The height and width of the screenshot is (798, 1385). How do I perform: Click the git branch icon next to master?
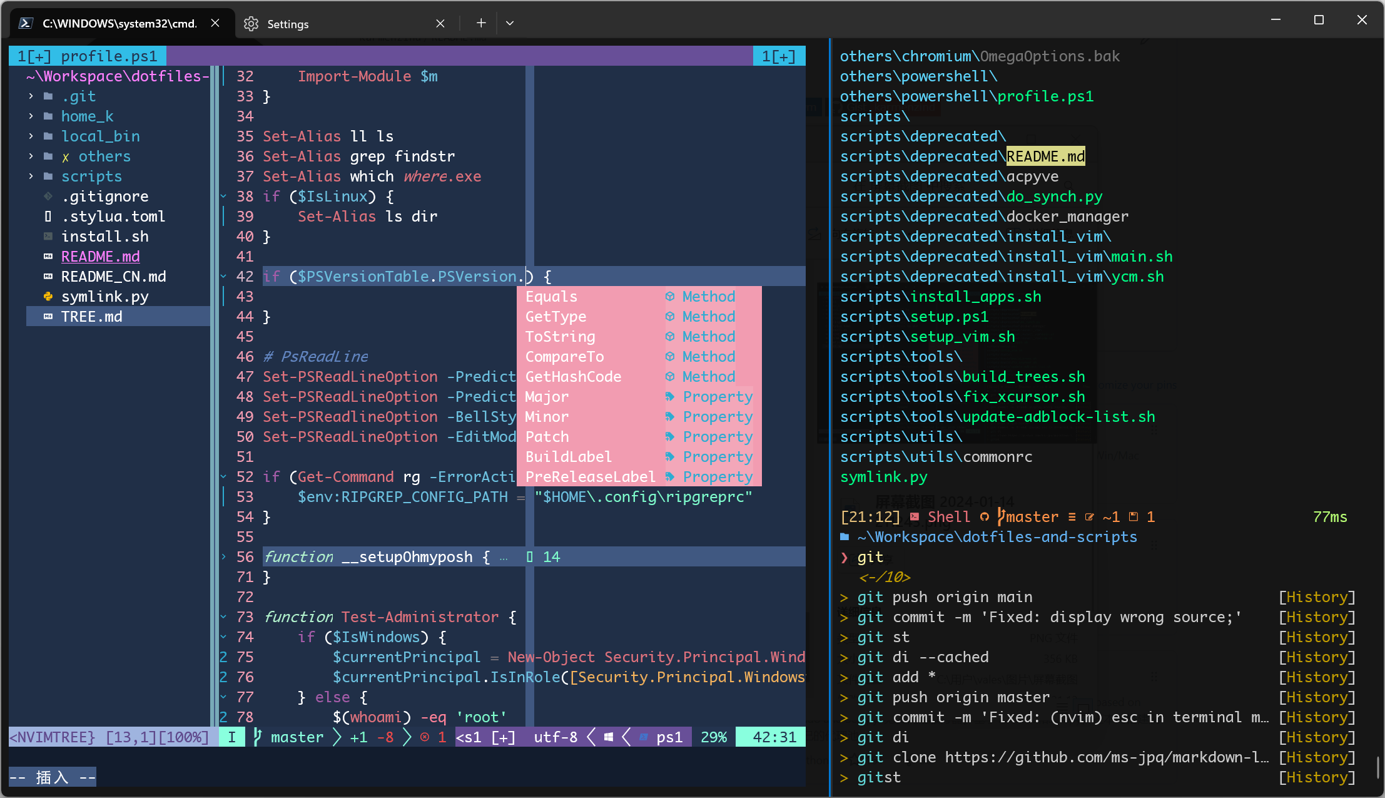(258, 737)
